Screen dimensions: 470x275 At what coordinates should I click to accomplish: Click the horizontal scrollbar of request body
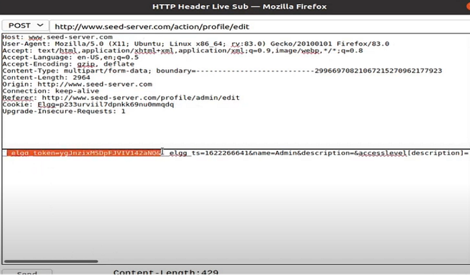click(x=51, y=261)
